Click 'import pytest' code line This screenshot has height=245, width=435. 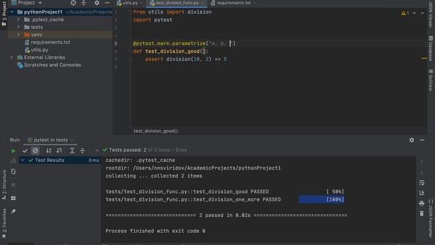click(152, 20)
